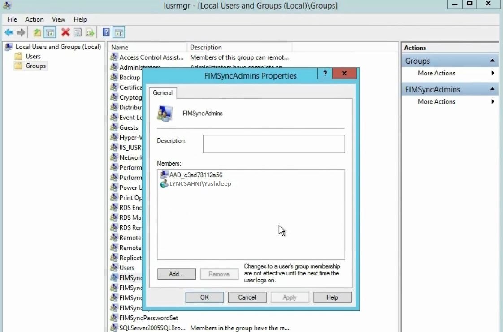Click the group icon next to Event Lo

coord(114,117)
